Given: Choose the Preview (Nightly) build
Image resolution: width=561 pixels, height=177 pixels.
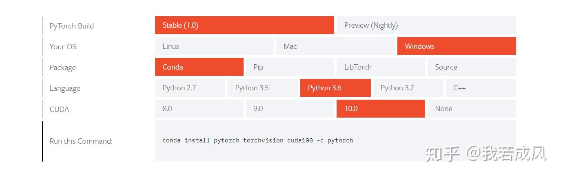Looking at the screenshot, I should pos(426,25).
